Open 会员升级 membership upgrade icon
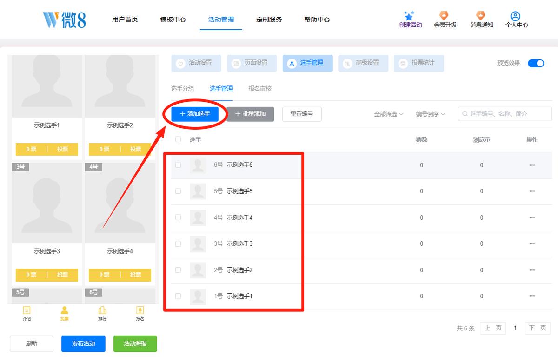 click(x=445, y=16)
